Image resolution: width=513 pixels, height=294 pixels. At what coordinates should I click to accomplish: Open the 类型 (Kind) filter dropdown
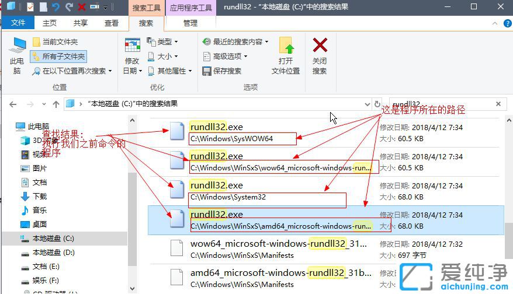point(163,42)
